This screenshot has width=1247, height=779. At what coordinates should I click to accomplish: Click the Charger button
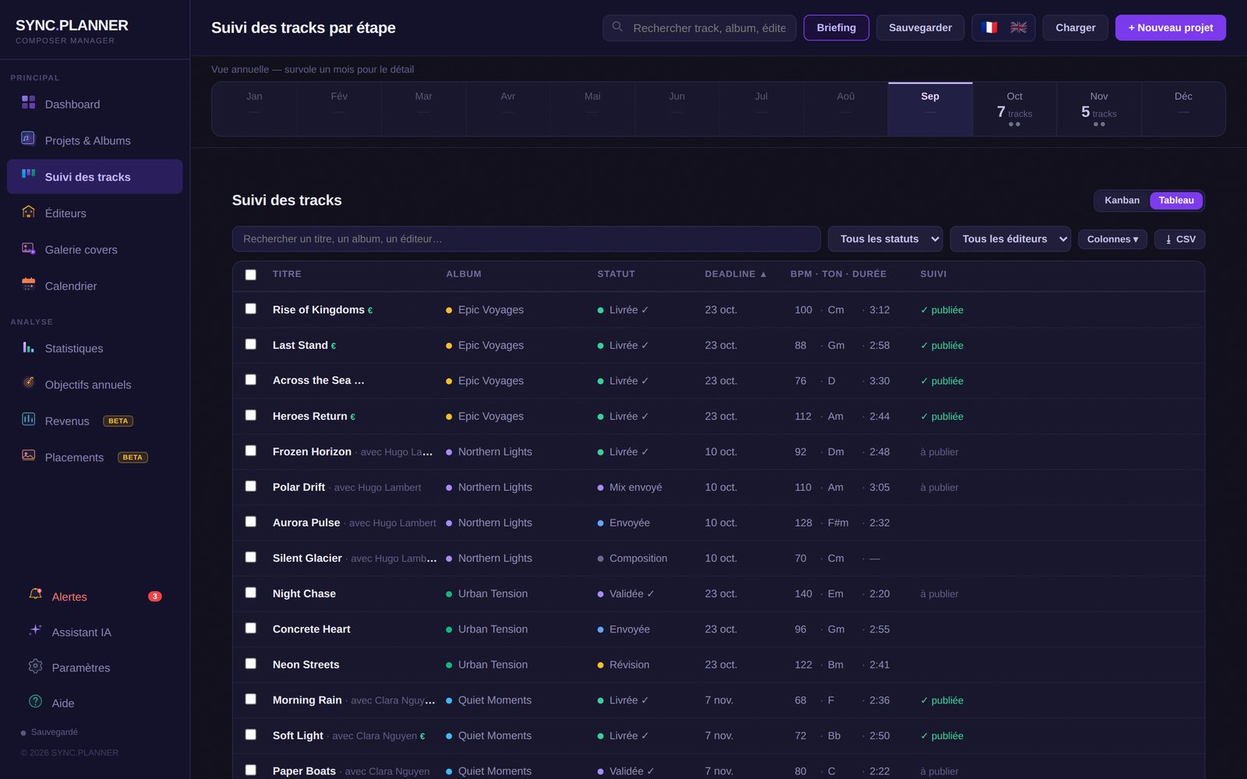(1076, 27)
